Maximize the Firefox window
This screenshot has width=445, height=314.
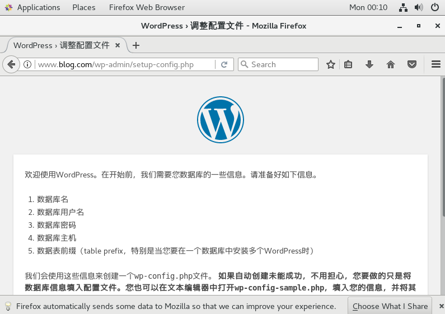(x=419, y=26)
